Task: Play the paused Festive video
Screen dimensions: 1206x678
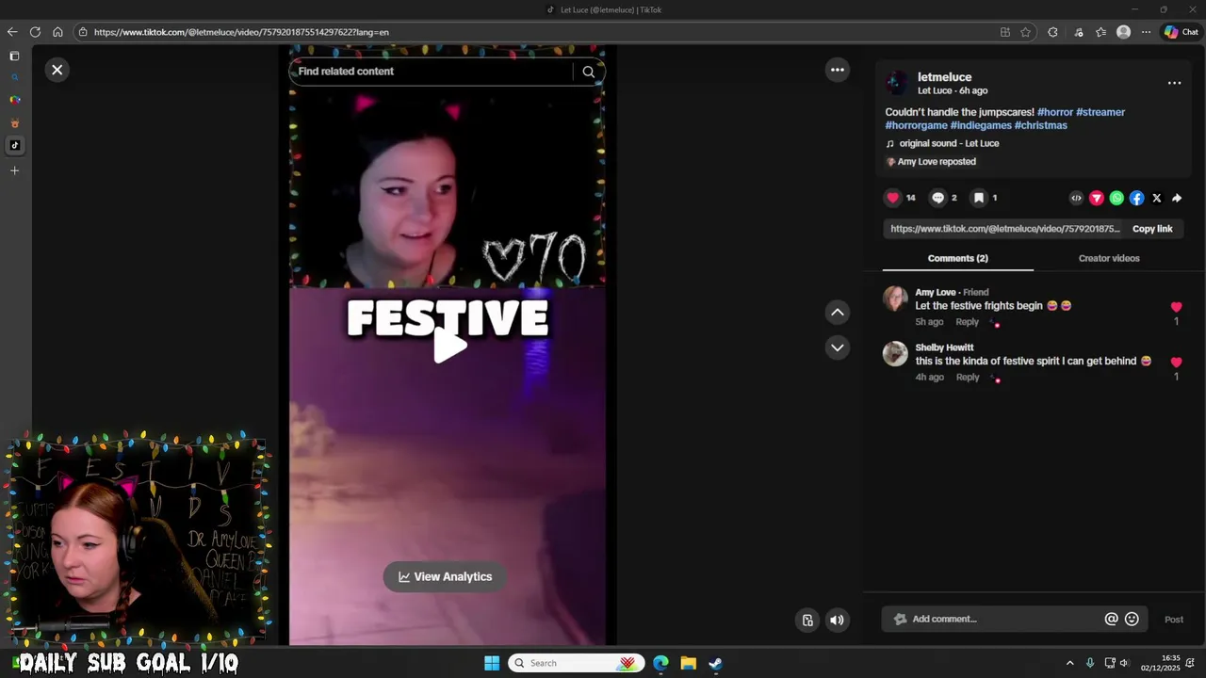Action: [x=449, y=346]
